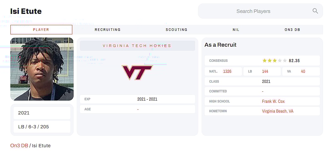
Task: Open national rank 1326 link
Action: pyautogui.click(x=227, y=71)
